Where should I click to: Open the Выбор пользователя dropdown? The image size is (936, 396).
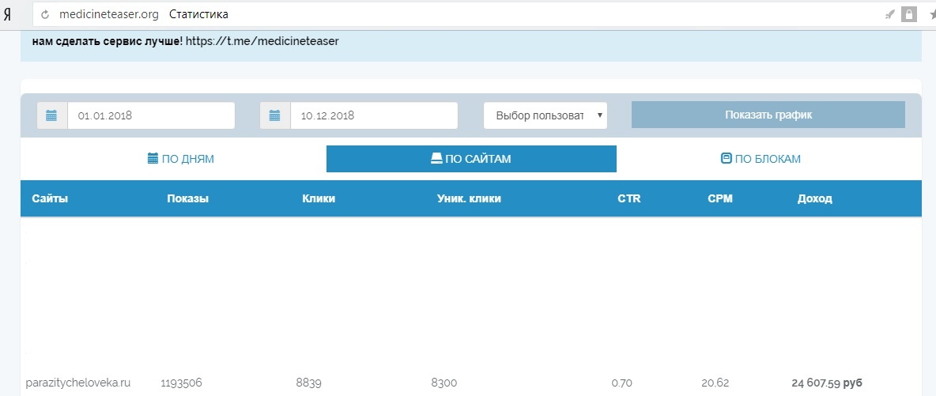tap(545, 115)
